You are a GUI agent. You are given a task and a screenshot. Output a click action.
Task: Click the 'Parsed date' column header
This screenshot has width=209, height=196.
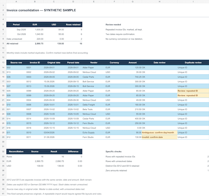73,62
